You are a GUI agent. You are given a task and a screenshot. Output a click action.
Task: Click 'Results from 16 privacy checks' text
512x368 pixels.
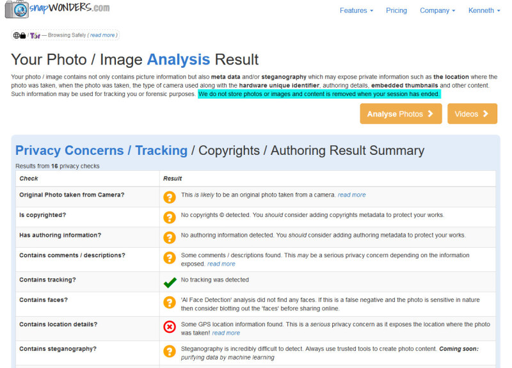(x=58, y=166)
